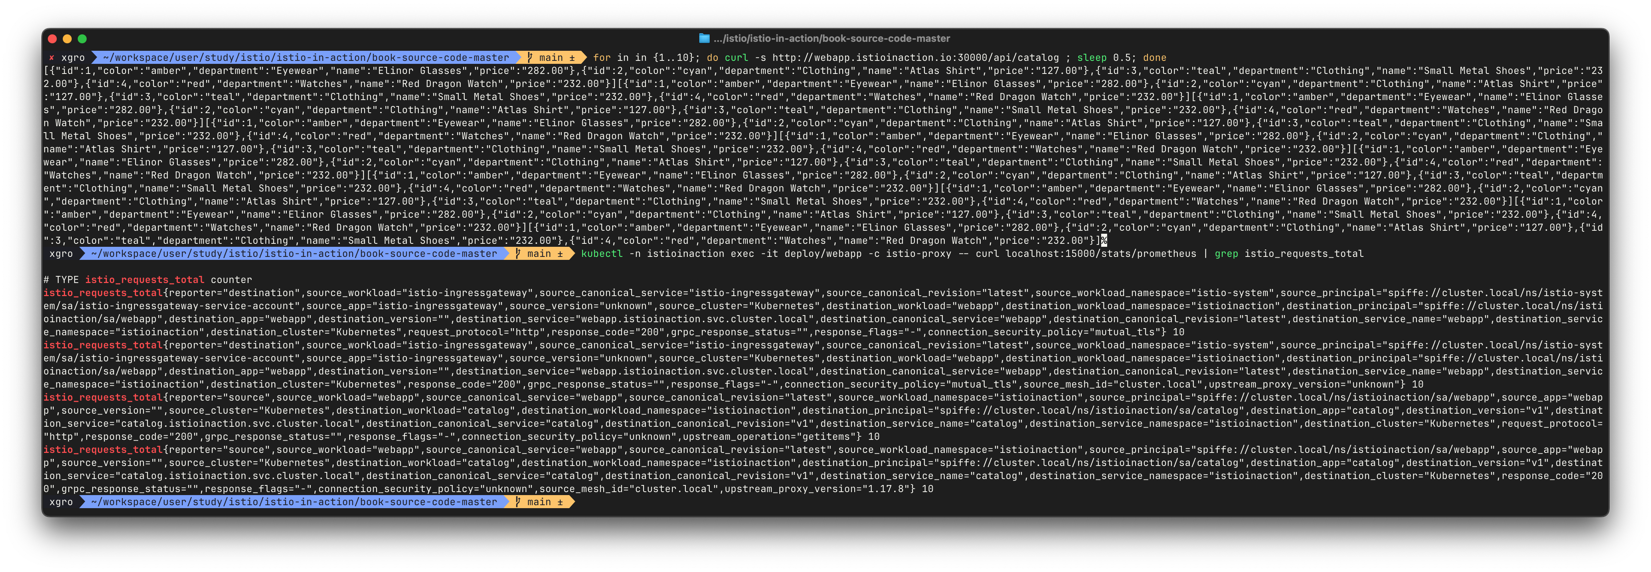Click the upstream_proxy_version="unknown" label
1651x572 pixels.
tap(1304, 384)
